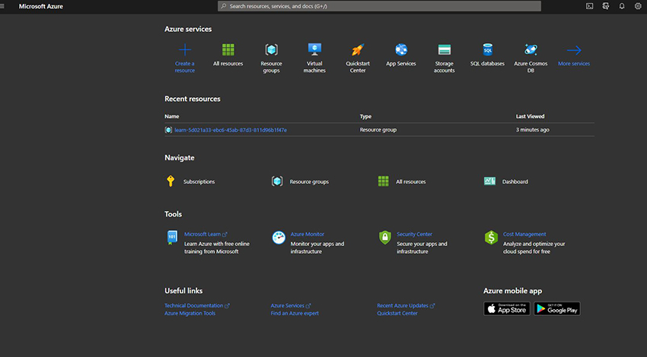Open Storage accounts service

point(445,50)
